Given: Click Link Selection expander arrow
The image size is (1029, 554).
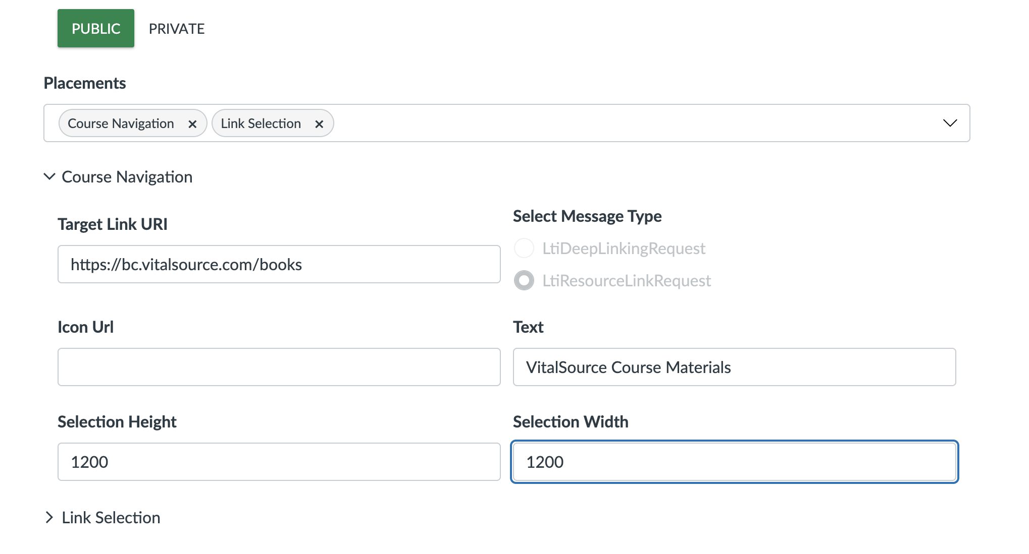Looking at the screenshot, I should point(50,517).
